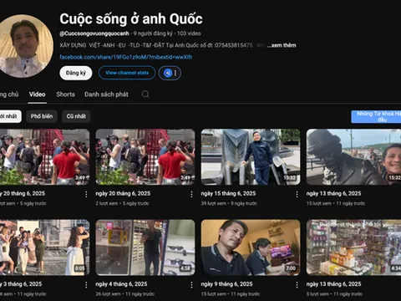Image resolution: width=401 pixels, height=301 pixels.
Task: Open the 20 tháng 6 thumbnail with 2 lượt xem
Action: pos(145,157)
